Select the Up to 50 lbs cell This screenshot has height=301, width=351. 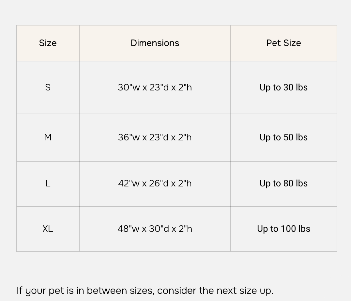point(283,137)
